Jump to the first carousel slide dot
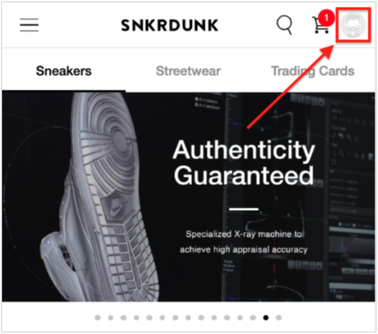Image resolution: width=378 pixels, height=334 pixels. pyautogui.click(x=98, y=317)
